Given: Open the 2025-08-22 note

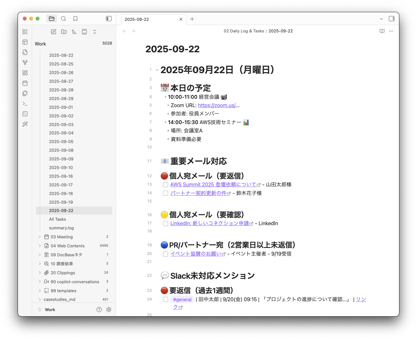Looking at the screenshot, I should [61, 55].
